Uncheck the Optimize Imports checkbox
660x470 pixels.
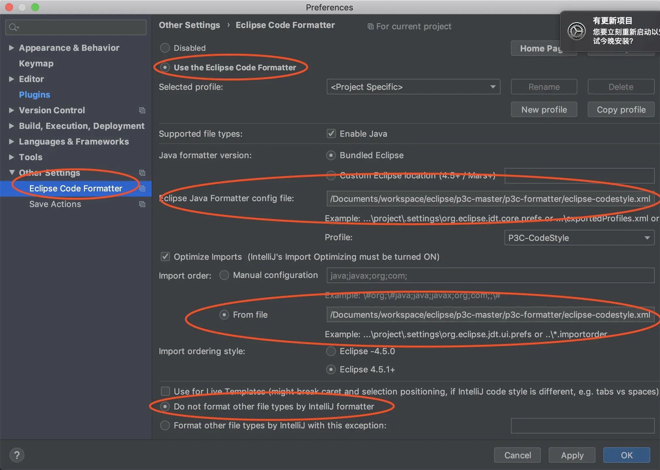coord(165,257)
